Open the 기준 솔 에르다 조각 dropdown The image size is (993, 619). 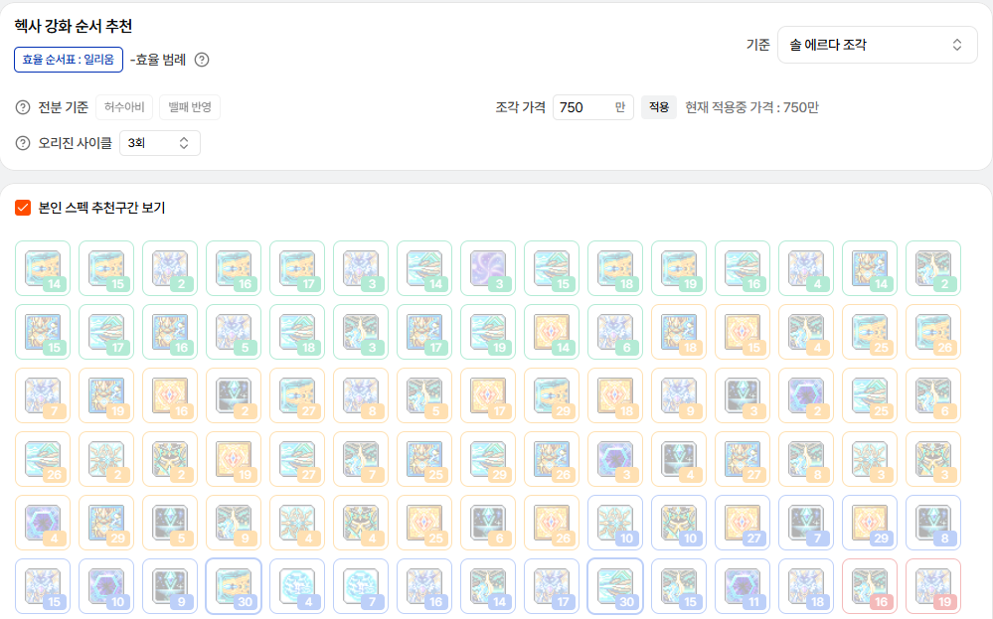(877, 45)
